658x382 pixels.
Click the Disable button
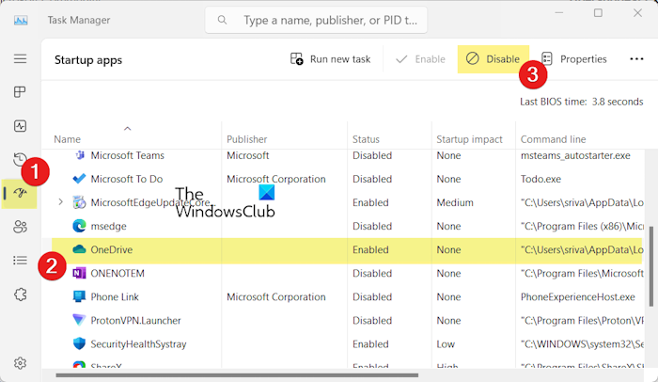click(x=493, y=59)
